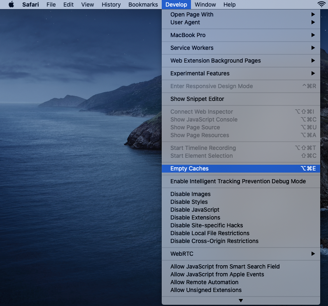Screen dimensions: 328x306
Task: Choose Show Snippet Editor
Action: (241, 99)
